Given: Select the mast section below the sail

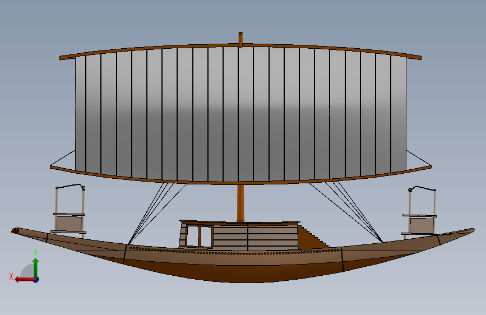Looking at the screenshot, I should click(x=240, y=203).
